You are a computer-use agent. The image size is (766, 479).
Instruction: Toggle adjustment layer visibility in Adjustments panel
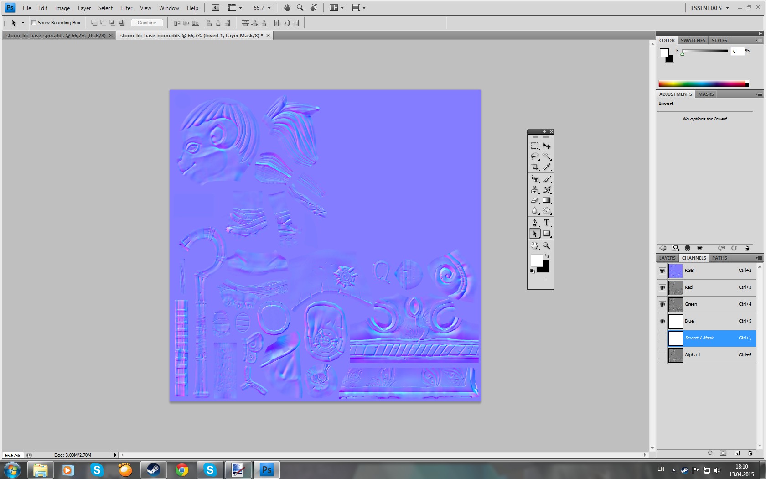700,248
